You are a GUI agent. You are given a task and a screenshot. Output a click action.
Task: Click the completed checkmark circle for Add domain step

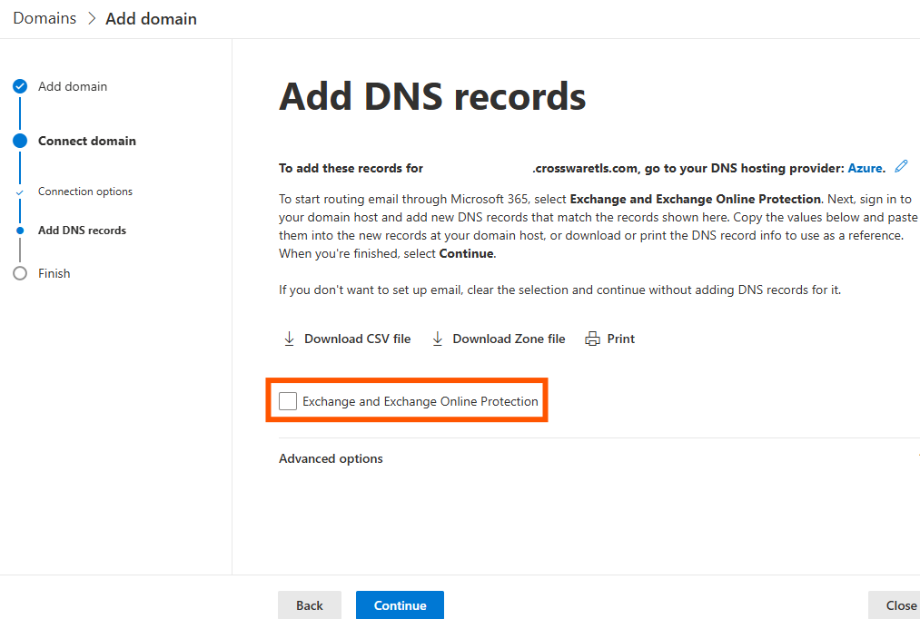pos(20,87)
